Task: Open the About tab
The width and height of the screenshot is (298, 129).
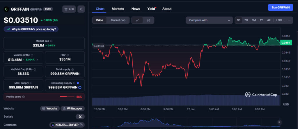Action: pyautogui.click(x=167, y=9)
